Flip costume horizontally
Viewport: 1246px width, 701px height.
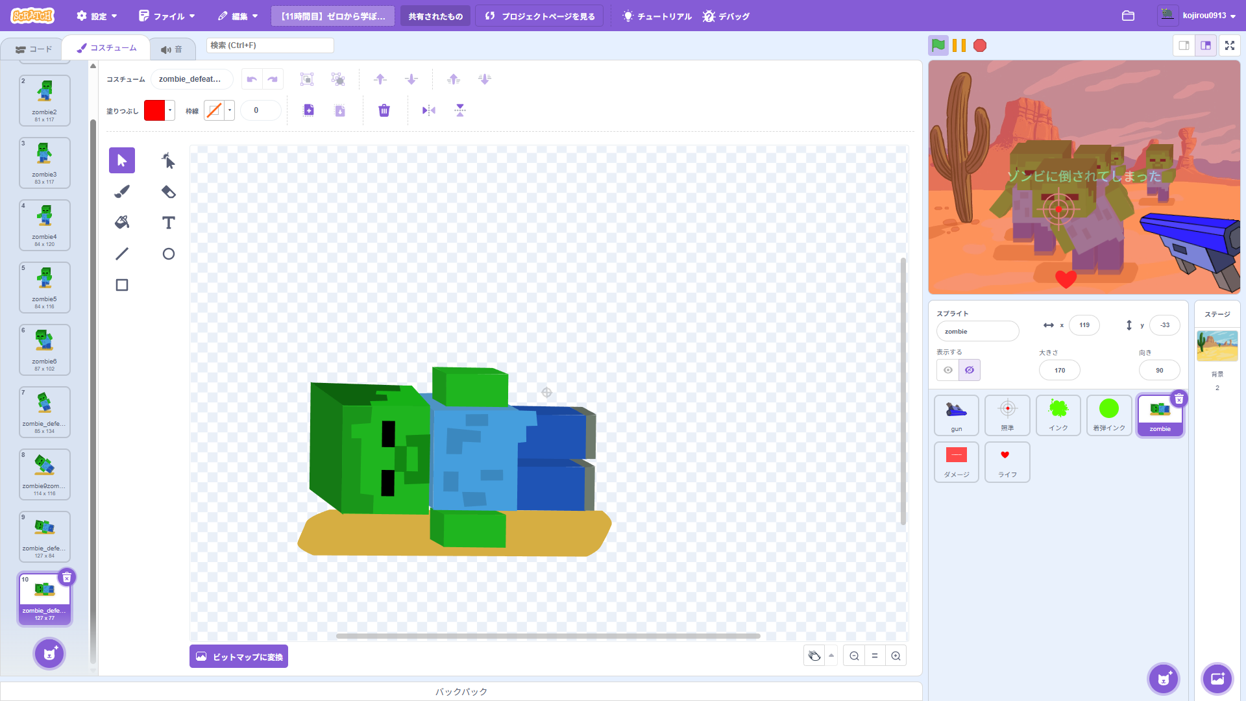point(429,110)
